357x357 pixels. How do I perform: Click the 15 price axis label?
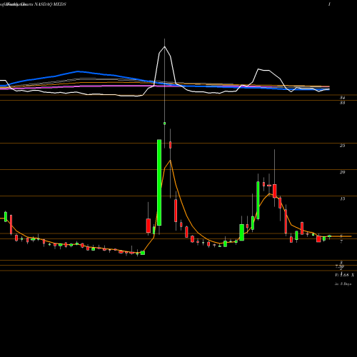[342, 198]
